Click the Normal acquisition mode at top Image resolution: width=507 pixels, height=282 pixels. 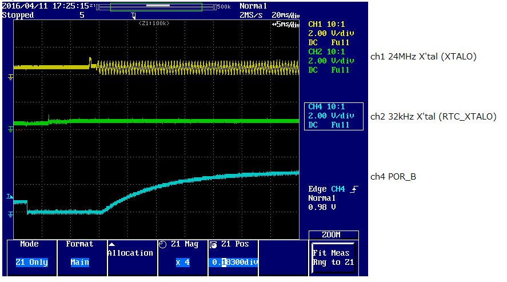coord(253,6)
